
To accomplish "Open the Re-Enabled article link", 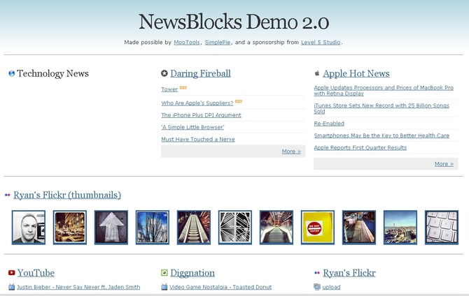I will (x=329, y=124).
